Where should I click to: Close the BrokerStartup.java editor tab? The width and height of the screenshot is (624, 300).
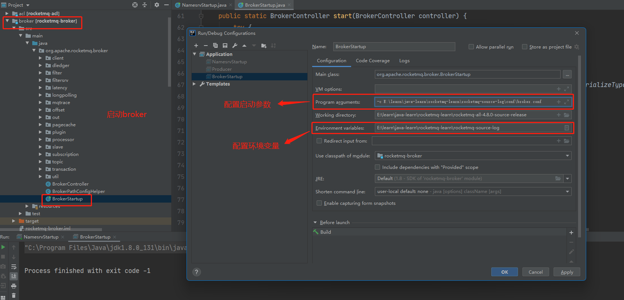(x=289, y=5)
